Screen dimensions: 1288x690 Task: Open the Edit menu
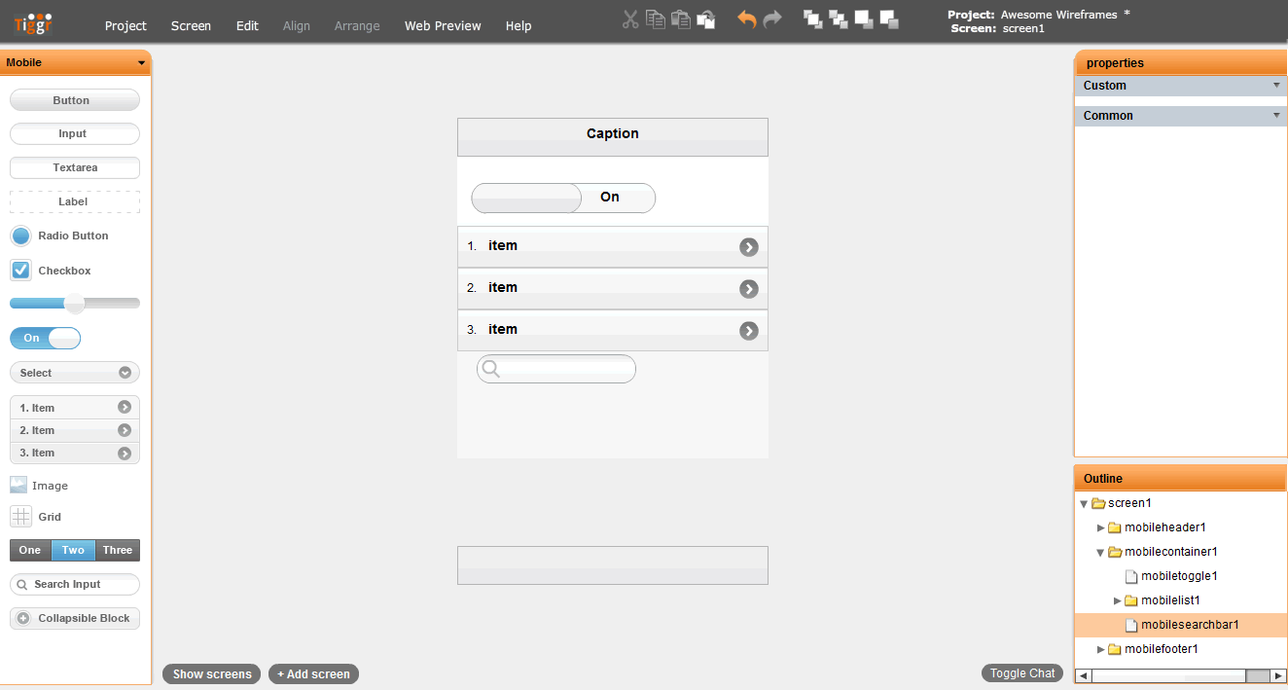[x=247, y=25]
